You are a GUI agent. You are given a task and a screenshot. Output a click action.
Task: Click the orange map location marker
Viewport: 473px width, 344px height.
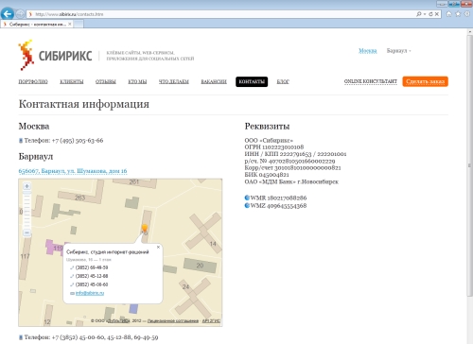coord(145,229)
